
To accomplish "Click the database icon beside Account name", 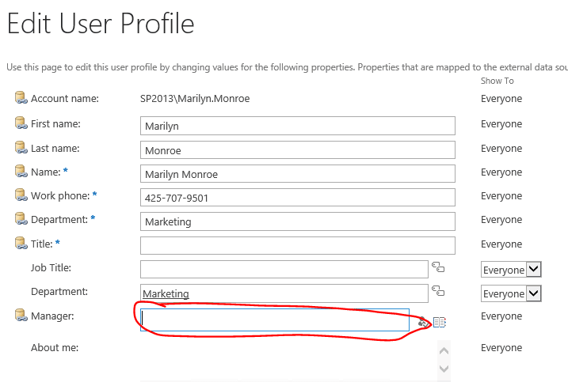I will (x=21, y=99).
